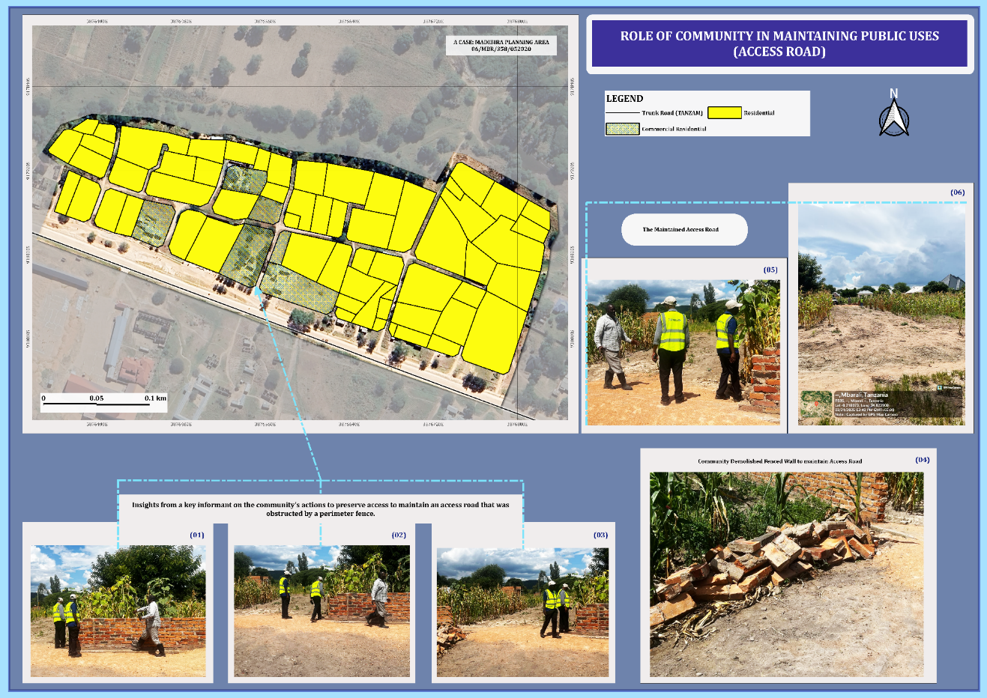987x698 pixels.
Task: Click the trunk road line symbol in legend
Action: click(x=622, y=113)
